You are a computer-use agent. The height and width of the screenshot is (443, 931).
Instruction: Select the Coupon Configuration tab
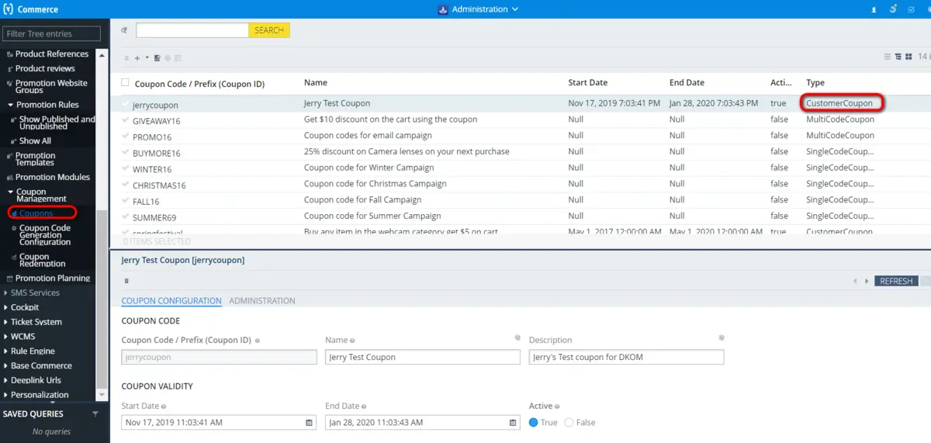pos(171,301)
